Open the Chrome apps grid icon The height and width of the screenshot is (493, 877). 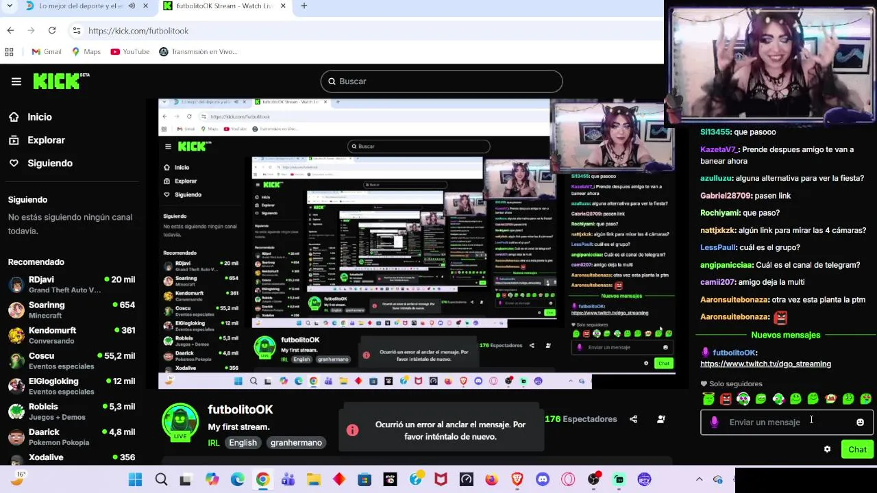(9, 51)
